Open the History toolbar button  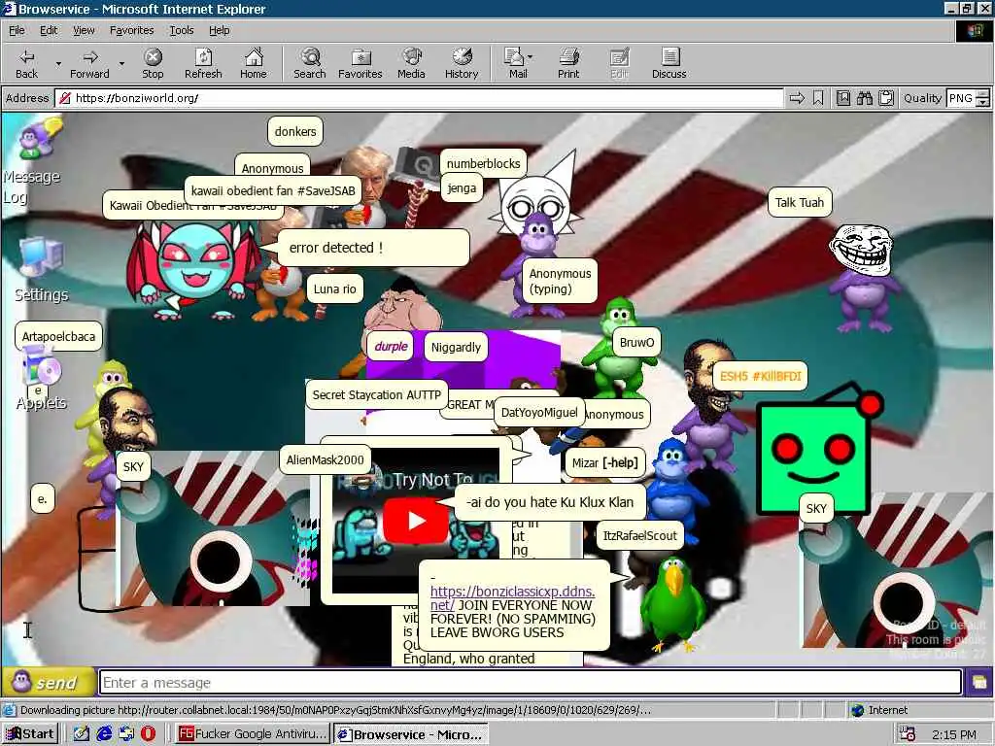(x=462, y=63)
